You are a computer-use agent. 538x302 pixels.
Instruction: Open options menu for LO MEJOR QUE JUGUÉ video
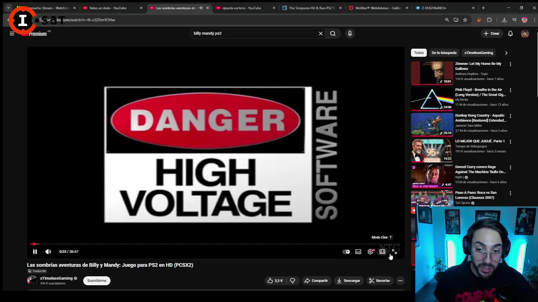click(510, 142)
